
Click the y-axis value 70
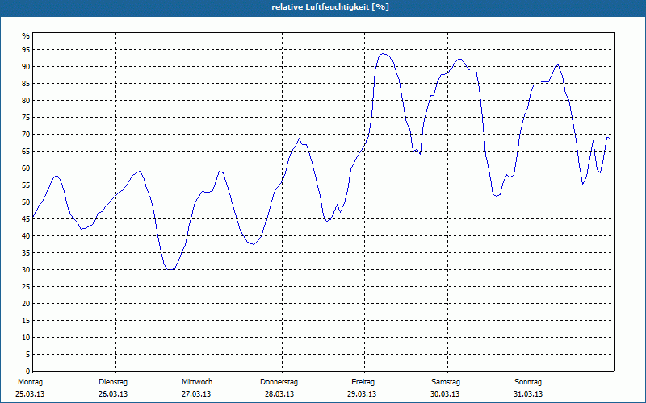click(26, 135)
